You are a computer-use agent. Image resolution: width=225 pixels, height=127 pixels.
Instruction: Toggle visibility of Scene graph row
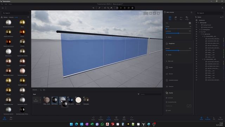click(196, 23)
